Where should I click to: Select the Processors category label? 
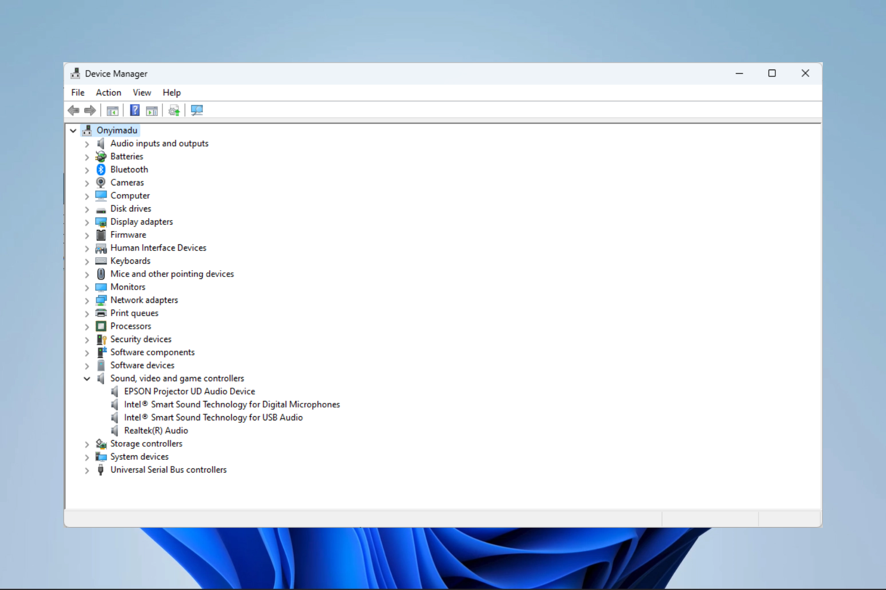131,326
